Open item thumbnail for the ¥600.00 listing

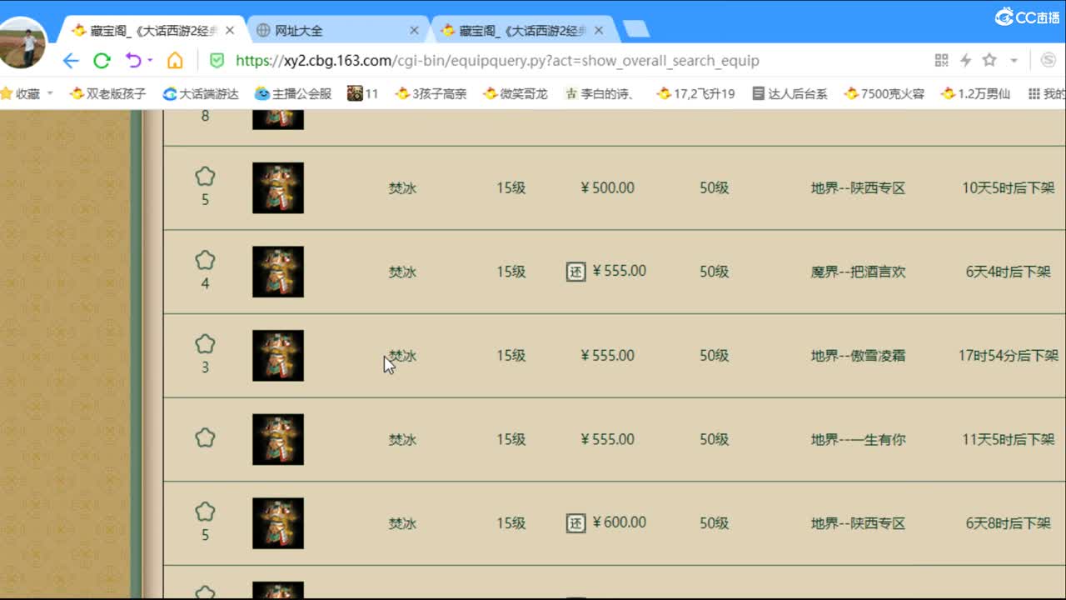[278, 523]
